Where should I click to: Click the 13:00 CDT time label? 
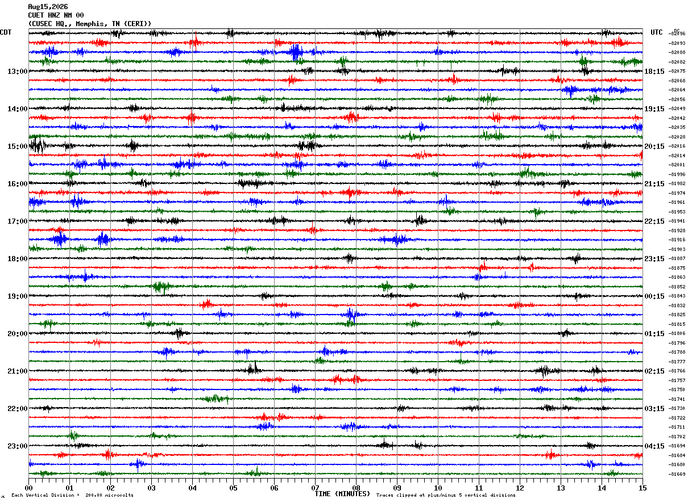point(17,72)
